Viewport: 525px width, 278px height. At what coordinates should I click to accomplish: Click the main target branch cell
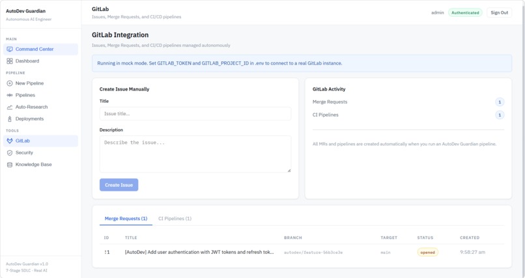(386, 253)
